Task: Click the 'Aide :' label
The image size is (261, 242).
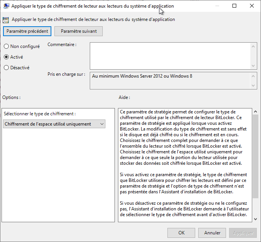Action: pos(124,97)
